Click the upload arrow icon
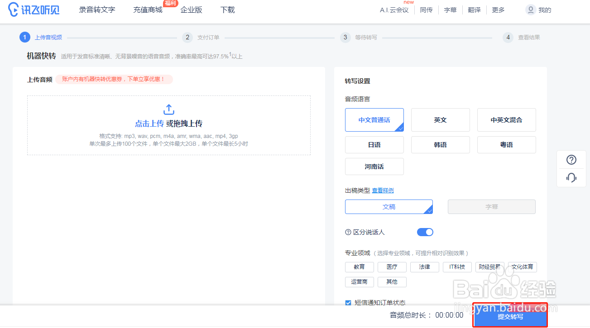590x328 pixels. [x=168, y=109]
